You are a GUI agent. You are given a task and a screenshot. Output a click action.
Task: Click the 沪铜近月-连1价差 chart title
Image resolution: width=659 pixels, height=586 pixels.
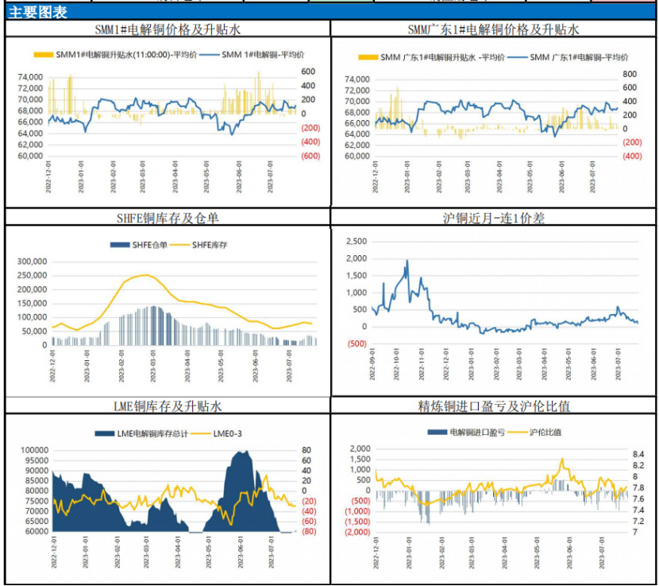click(x=493, y=218)
